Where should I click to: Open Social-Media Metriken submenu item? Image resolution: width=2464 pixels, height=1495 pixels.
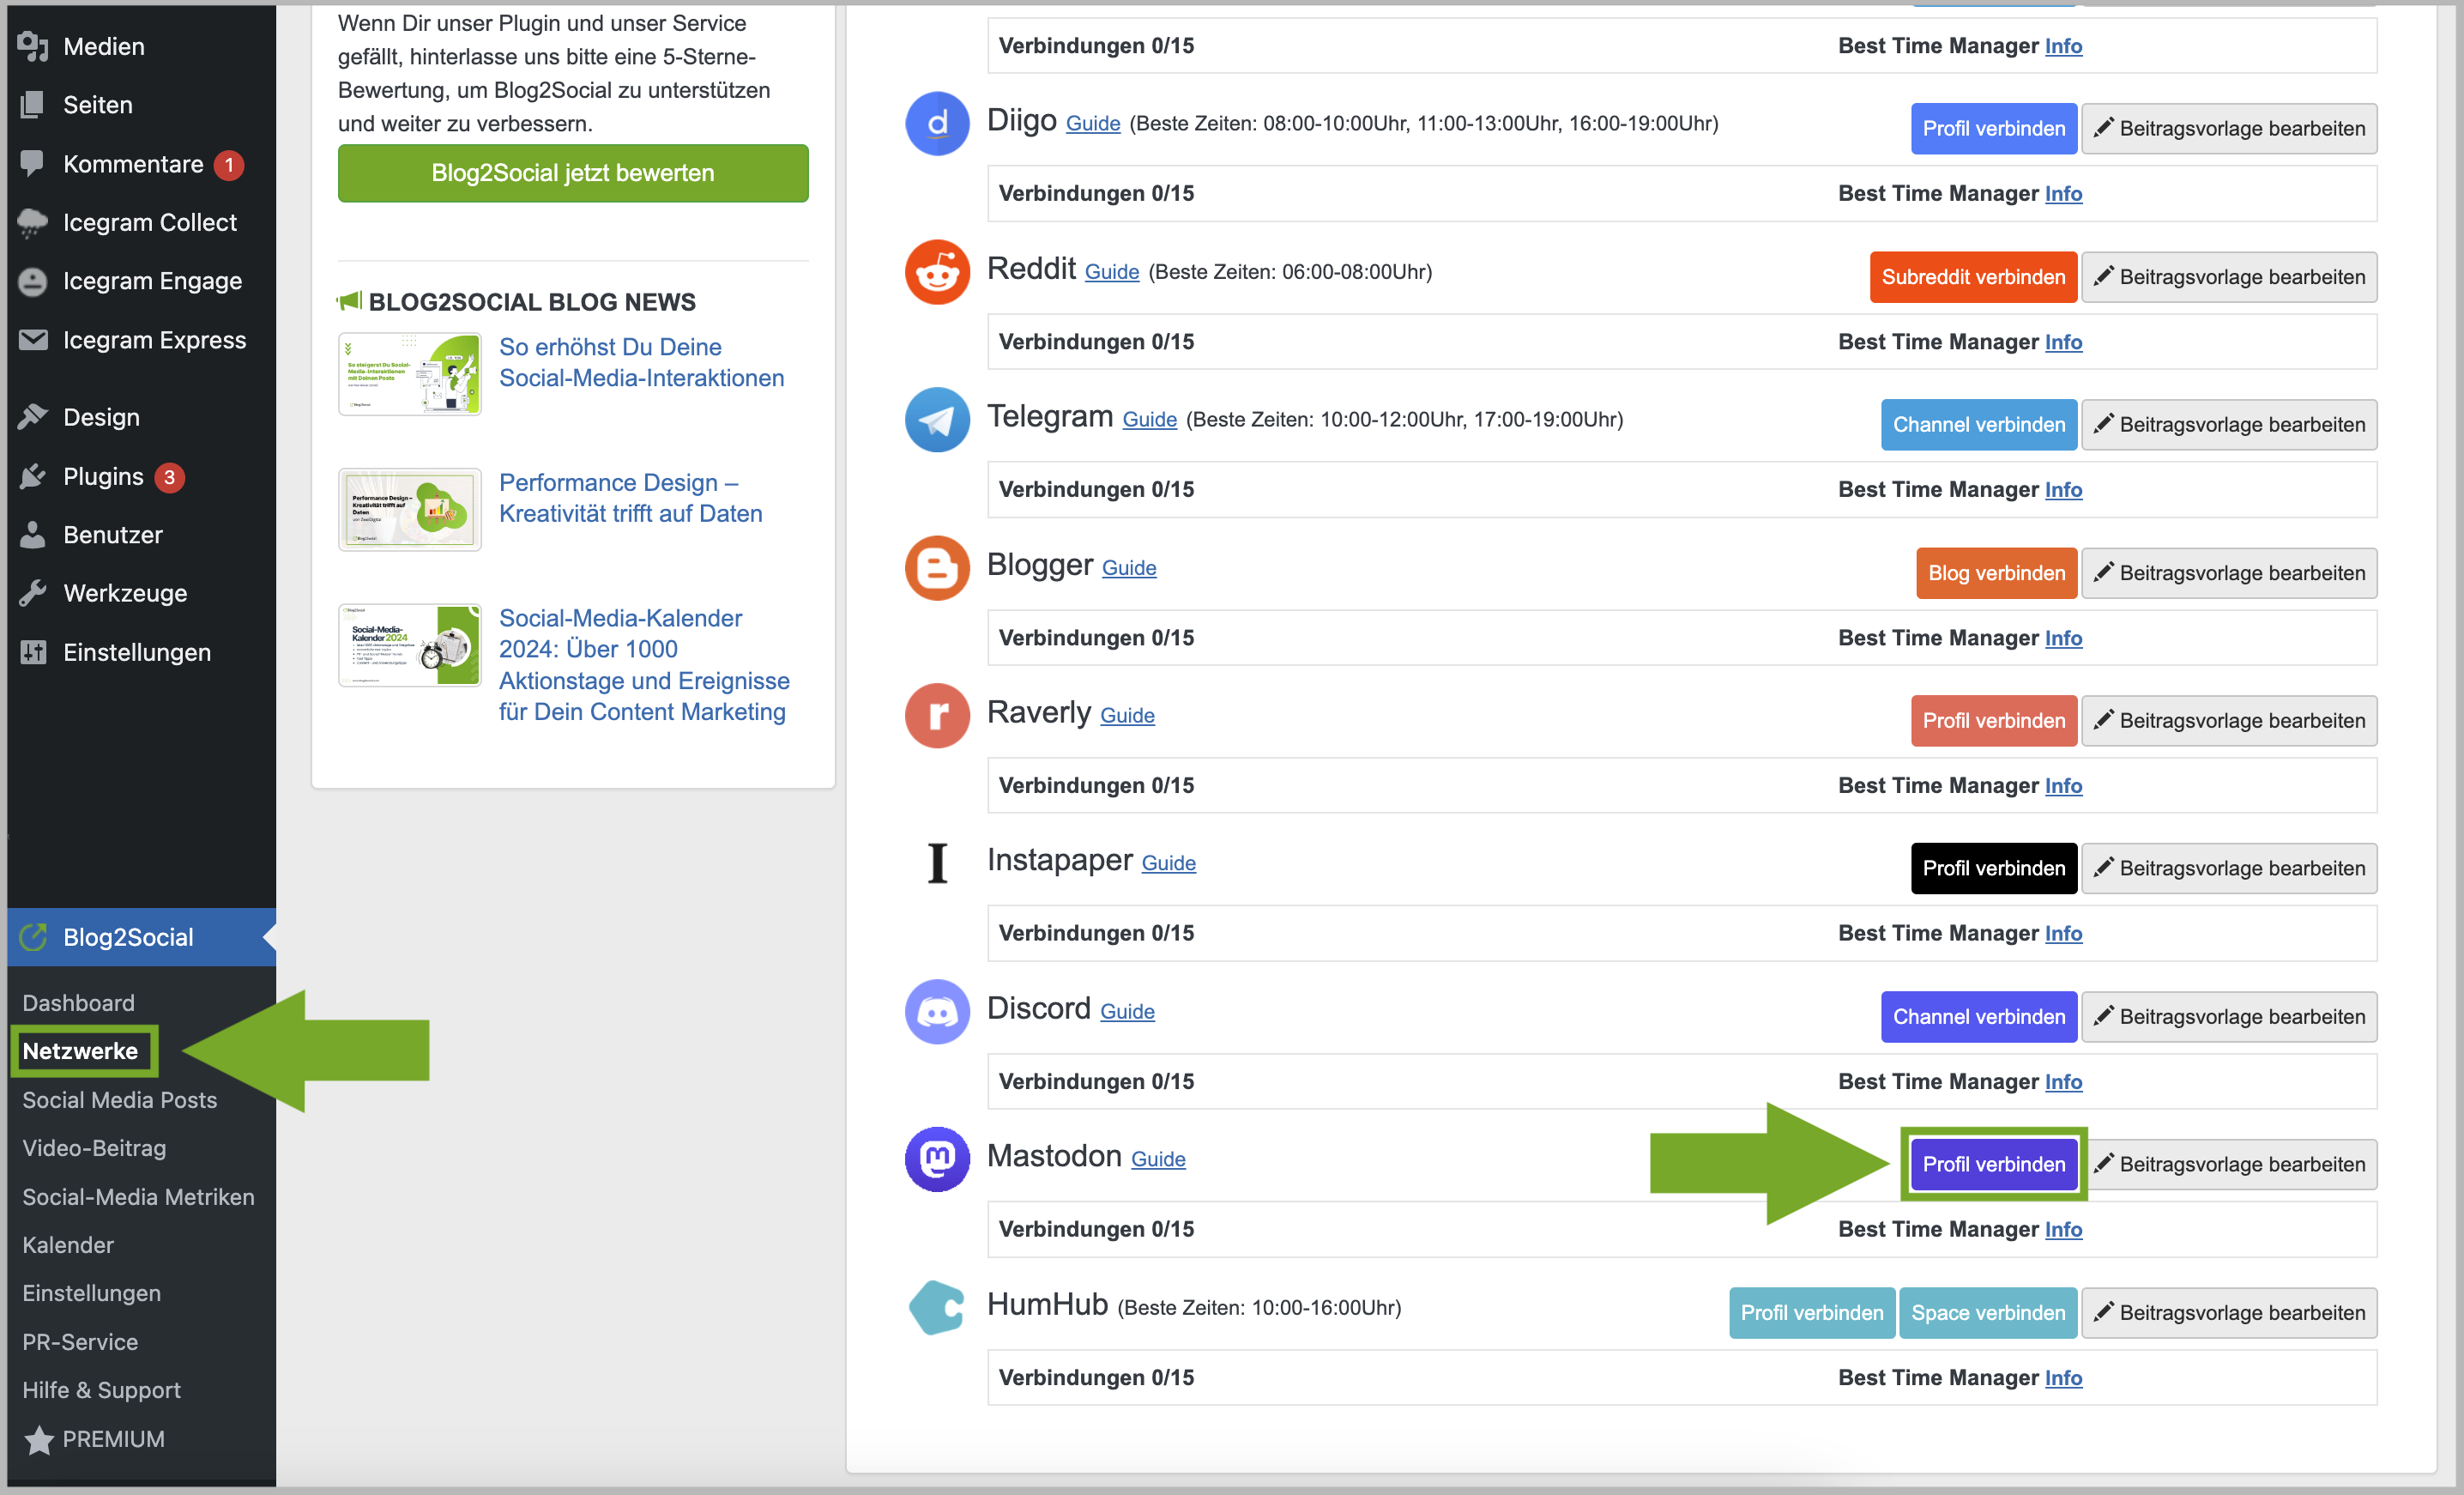coord(138,1197)
